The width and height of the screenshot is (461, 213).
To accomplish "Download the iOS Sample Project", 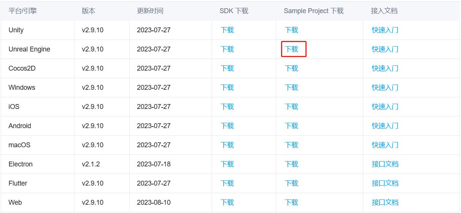I will 292,107.
